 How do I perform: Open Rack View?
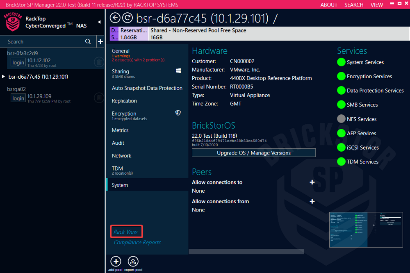point(126,231)
